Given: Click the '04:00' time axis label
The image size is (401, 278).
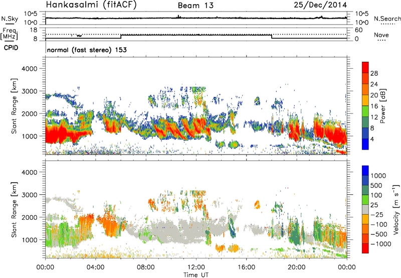Looking at the screenshot, I should (x=95, y=267).
